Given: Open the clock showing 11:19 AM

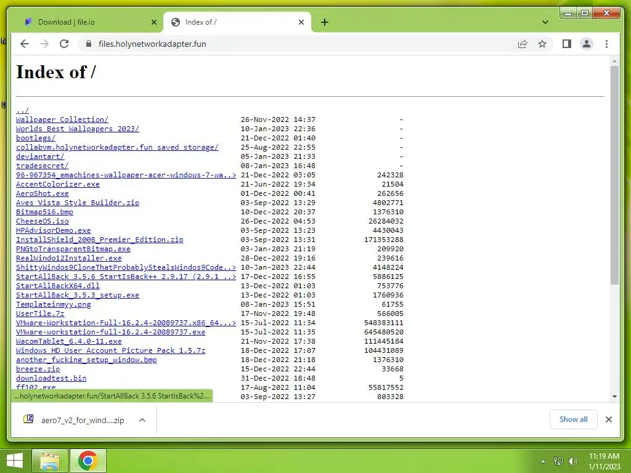Looking at the screenshot, I should tap(604, 461).
